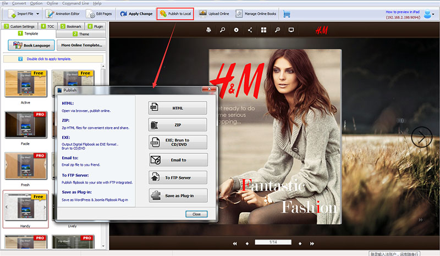Click the print icon in flipbook toolbar
Viewport: 440px width, 256px height.
tap(208, 30)
